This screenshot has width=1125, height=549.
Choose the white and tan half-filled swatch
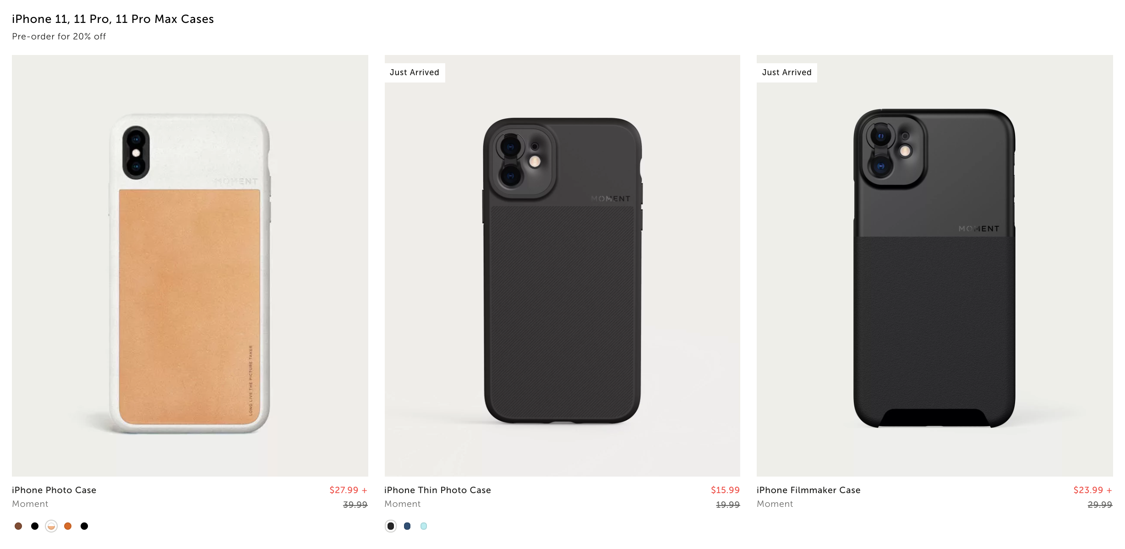pyautogui.click(x=51, y=526)
